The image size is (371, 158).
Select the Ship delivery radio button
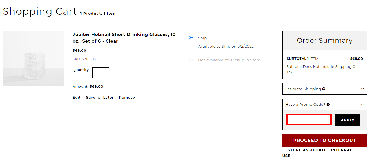coord(191,38)
